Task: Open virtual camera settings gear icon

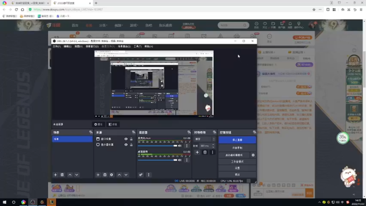Action: 253,155
